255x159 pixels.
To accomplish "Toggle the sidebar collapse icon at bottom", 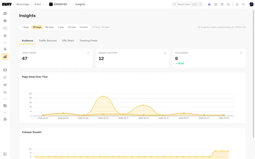I will [x=5, y=154].
